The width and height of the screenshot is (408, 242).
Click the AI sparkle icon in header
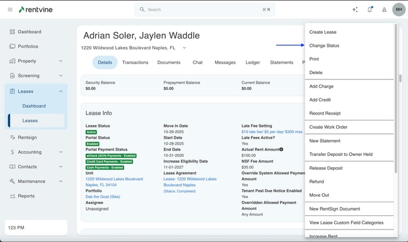(355, 9)
